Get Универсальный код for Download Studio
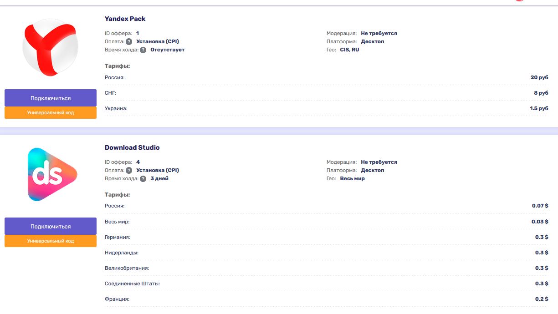The image size is (558, 314). [51, 241]
